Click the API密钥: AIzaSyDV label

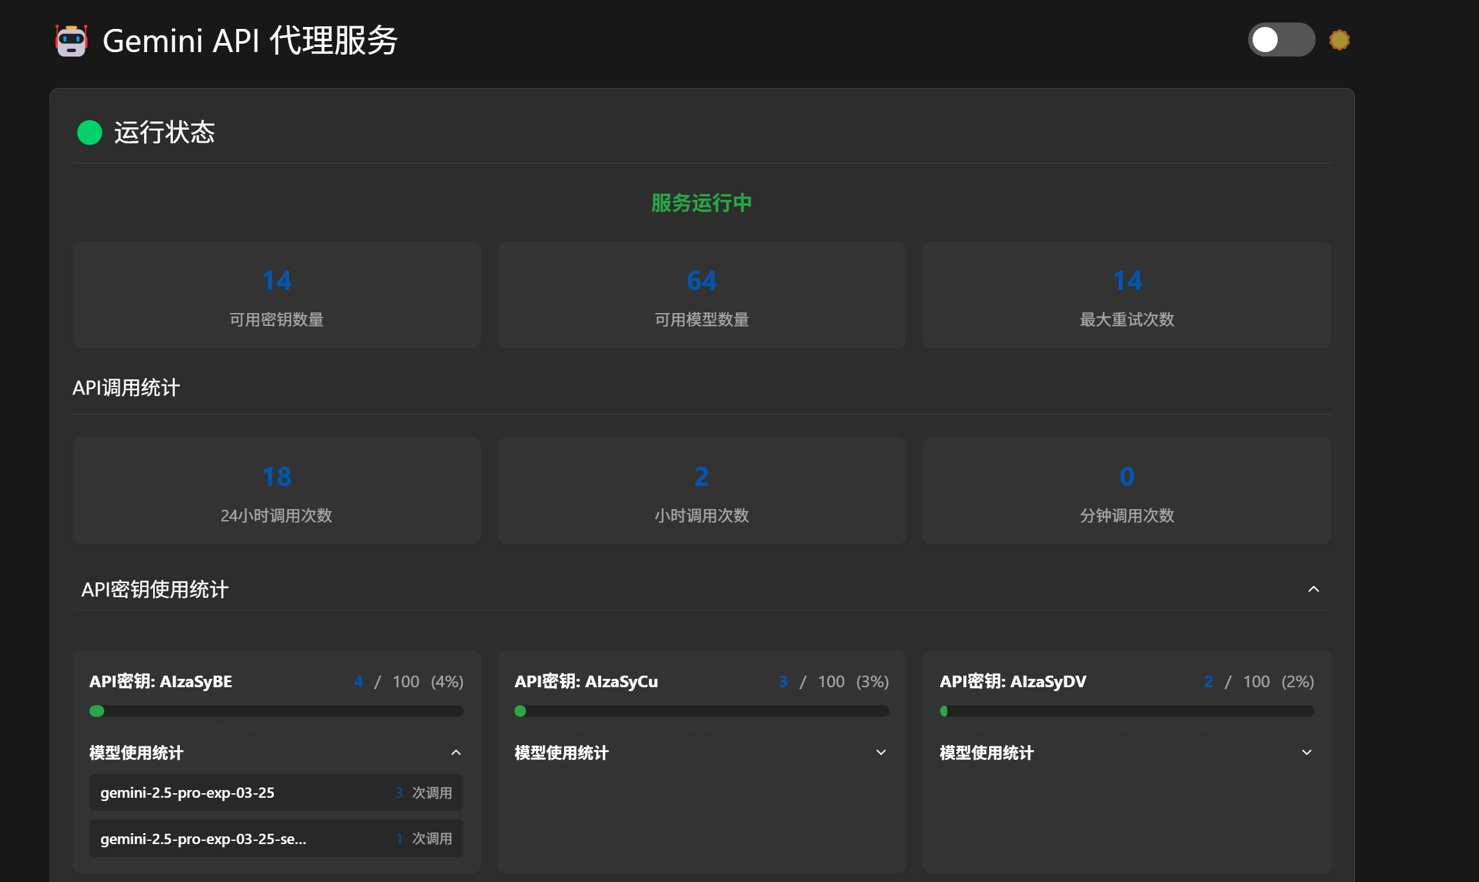click(1013, 681)
